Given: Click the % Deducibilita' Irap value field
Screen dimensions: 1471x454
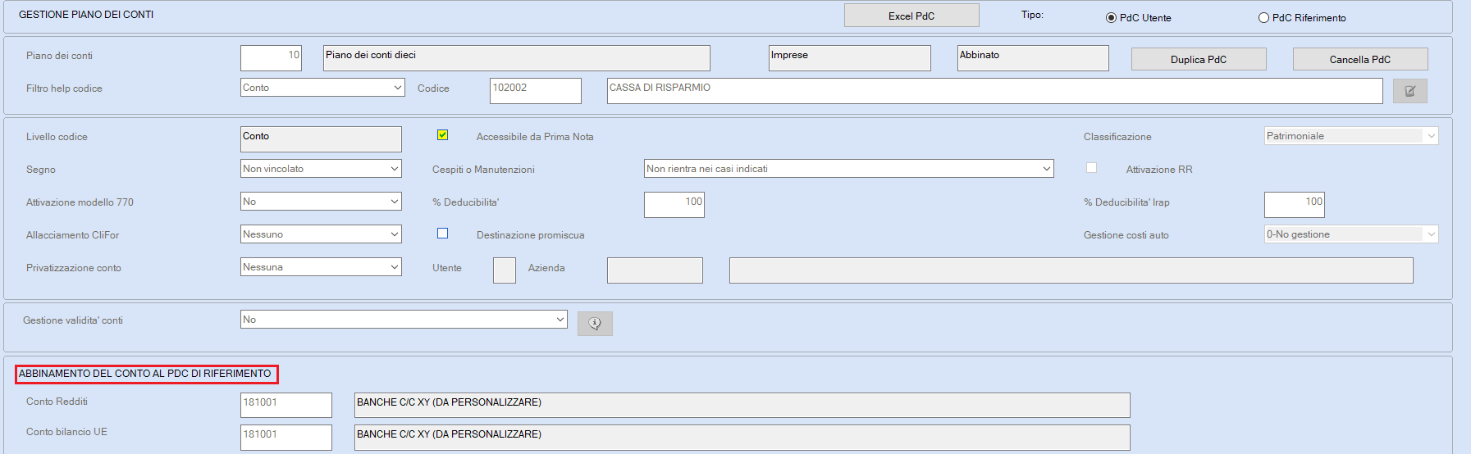Looking at the screenshot, I should coord(1295,205).
